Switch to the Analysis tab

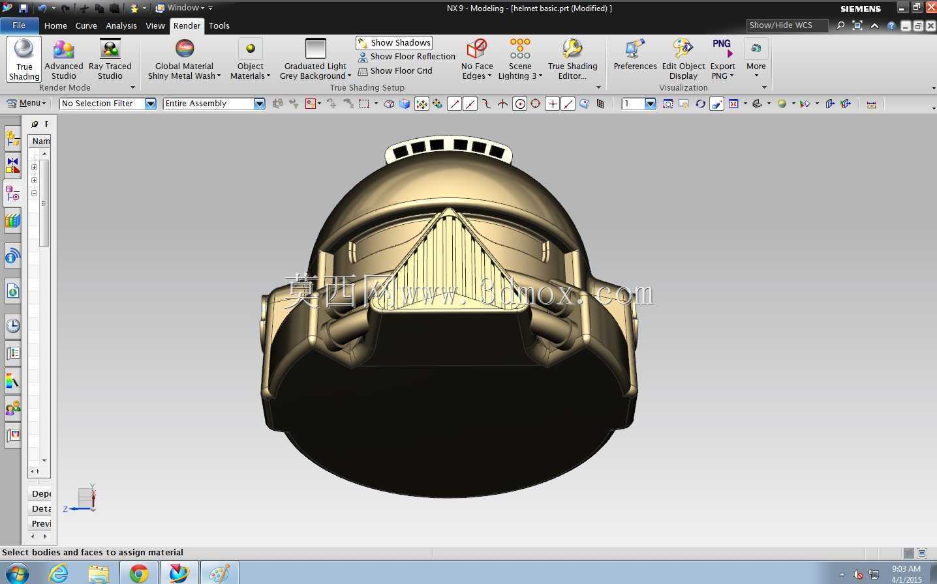[x=121, y=26]
